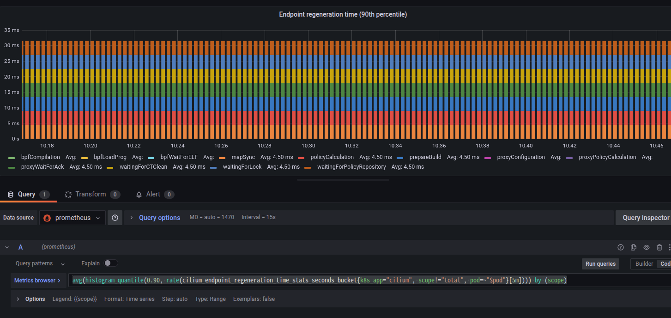This screenshot has height=318, width=671.
Task: Click the prepareBuild legend color swatch
Action: point(400,158)
